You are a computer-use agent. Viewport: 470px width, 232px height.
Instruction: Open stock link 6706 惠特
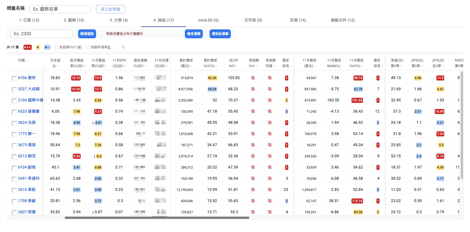(27, 78)
